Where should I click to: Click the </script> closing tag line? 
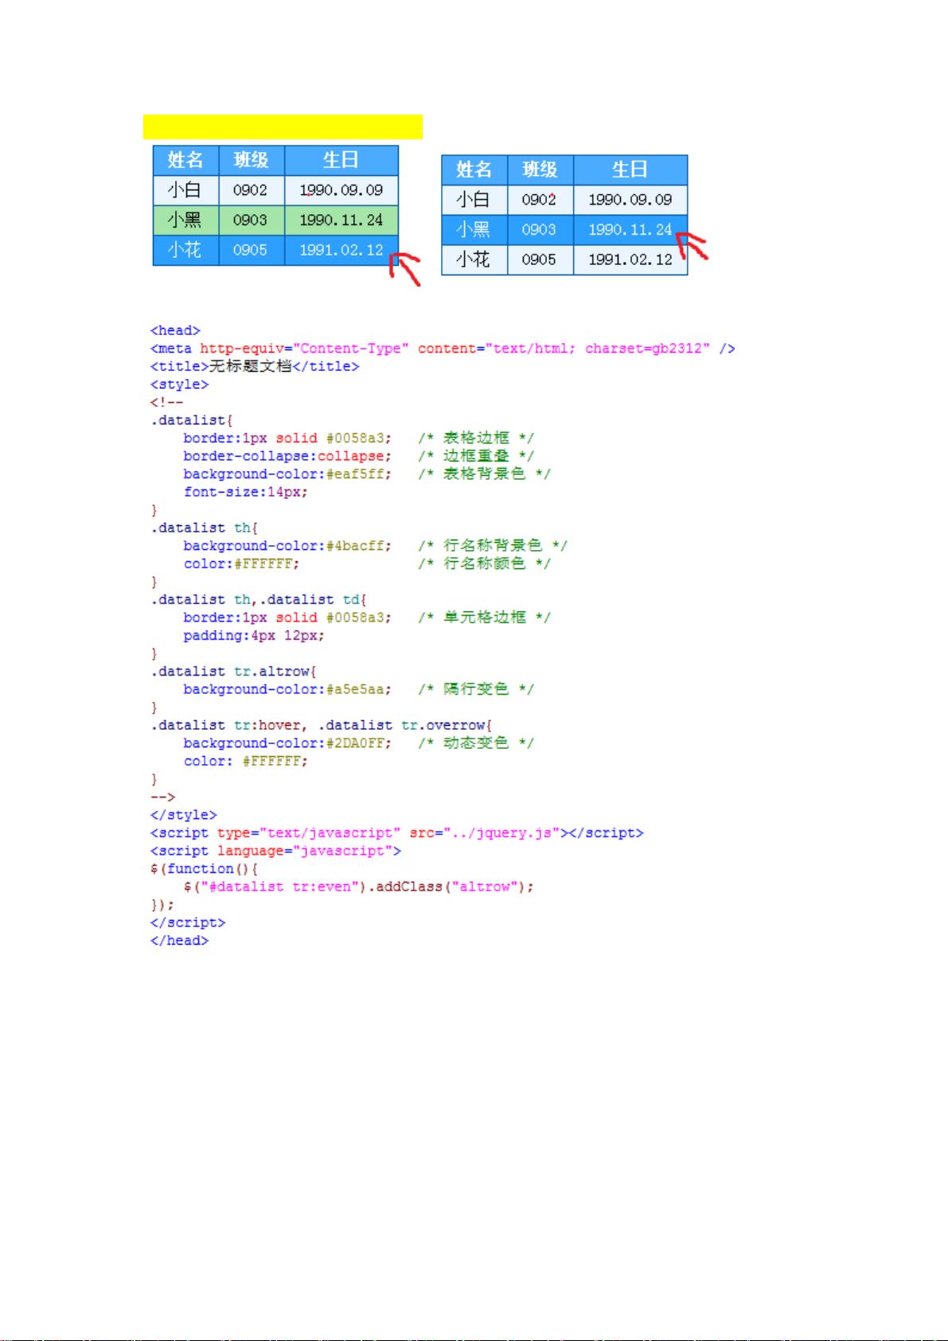tap(188, 922)
